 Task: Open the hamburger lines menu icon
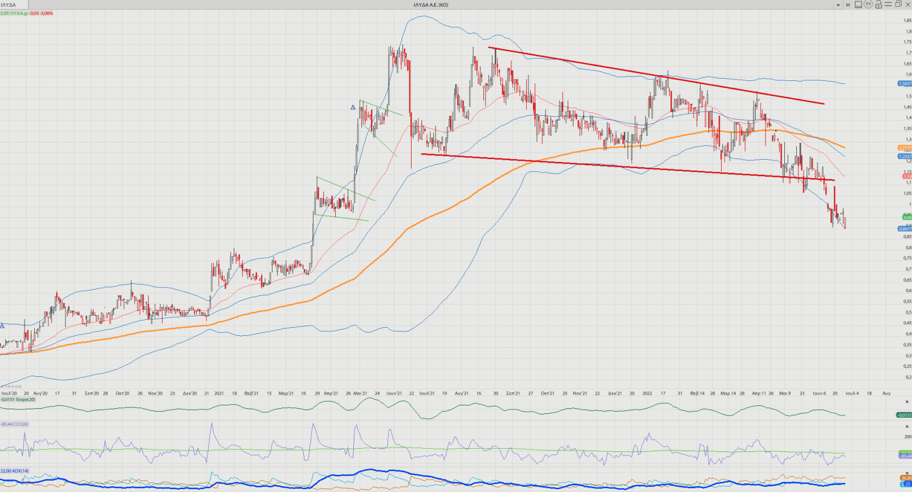pyautogui.click(x=888, y=4)
